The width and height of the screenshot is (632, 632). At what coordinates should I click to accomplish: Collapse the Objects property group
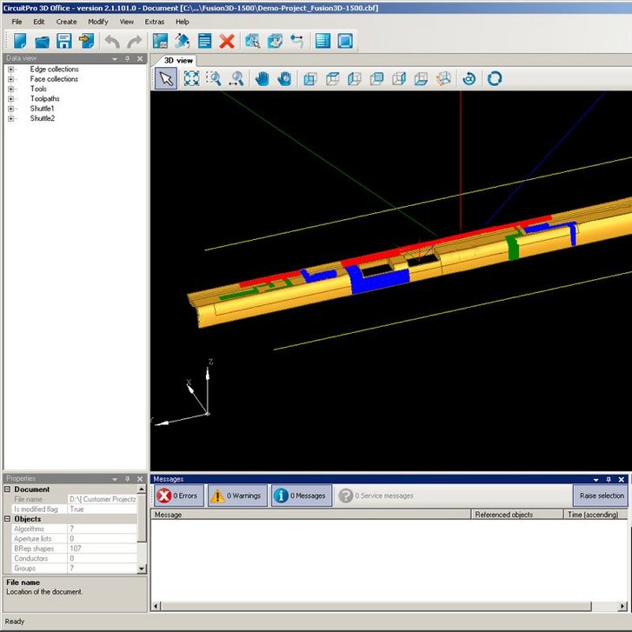click(x=8, y=519)
